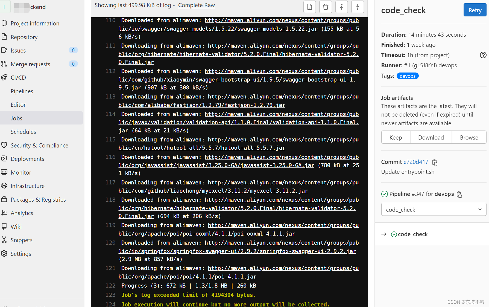Click the Deployments sidebar icon
Image resolution: width=489 pixels, height=307 pixels.
point(4,159)
